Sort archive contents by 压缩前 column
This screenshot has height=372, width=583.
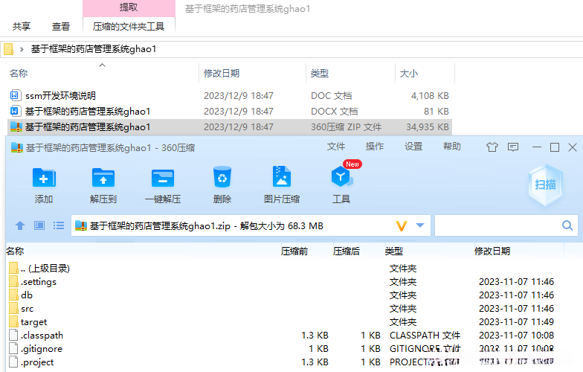294,251
